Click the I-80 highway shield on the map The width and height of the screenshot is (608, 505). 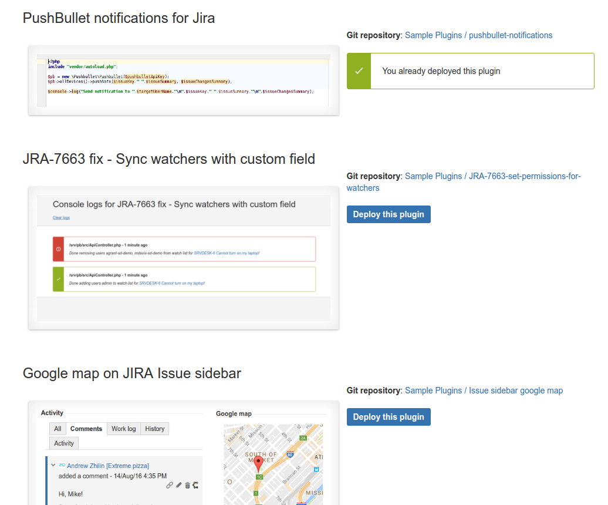(290, 455)
